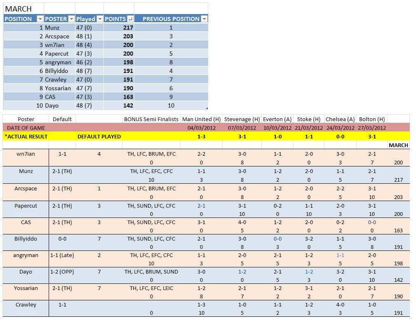Click the POSITION header cell label
416x323 pixels.
tap(18, 19)
